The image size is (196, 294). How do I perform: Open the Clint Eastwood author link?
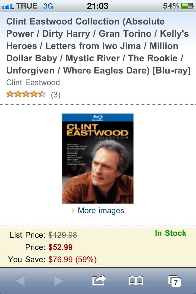pos(33,82)
